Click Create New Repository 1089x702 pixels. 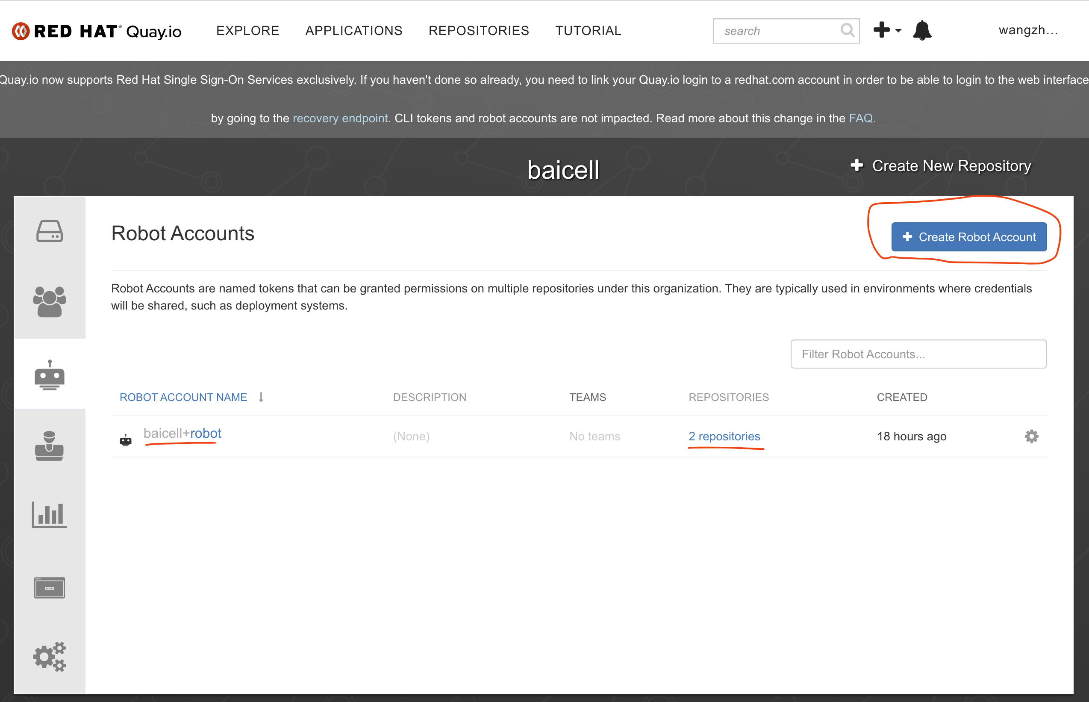[942, 166]
